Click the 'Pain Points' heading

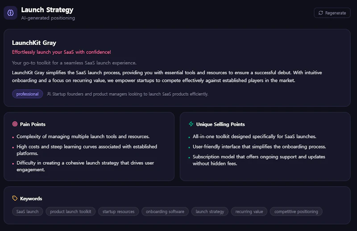pos(33,124)
